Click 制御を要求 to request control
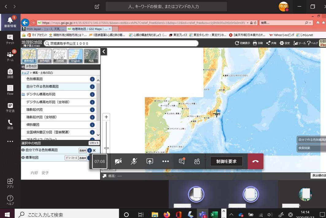This screenshot has width=326, height=218. click(227, 161)
